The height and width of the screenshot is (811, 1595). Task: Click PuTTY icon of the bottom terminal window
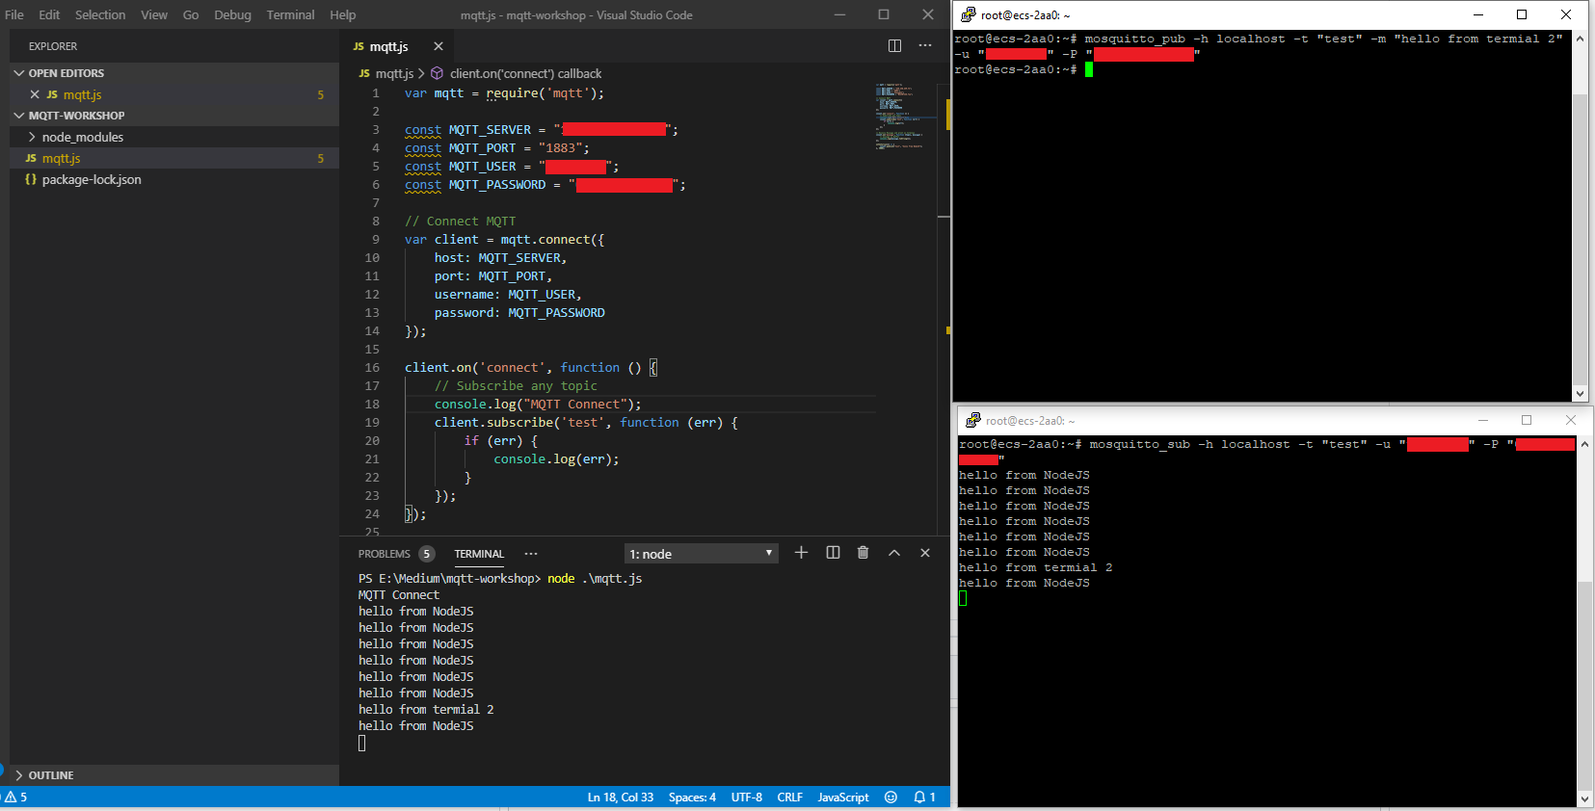point(972,420)
